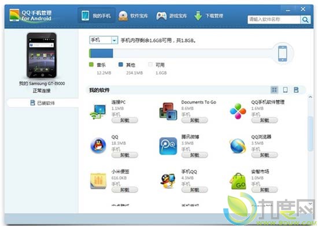Click the blue storage usage bar
The image size is (318, 227).
(x=101, y=54)
